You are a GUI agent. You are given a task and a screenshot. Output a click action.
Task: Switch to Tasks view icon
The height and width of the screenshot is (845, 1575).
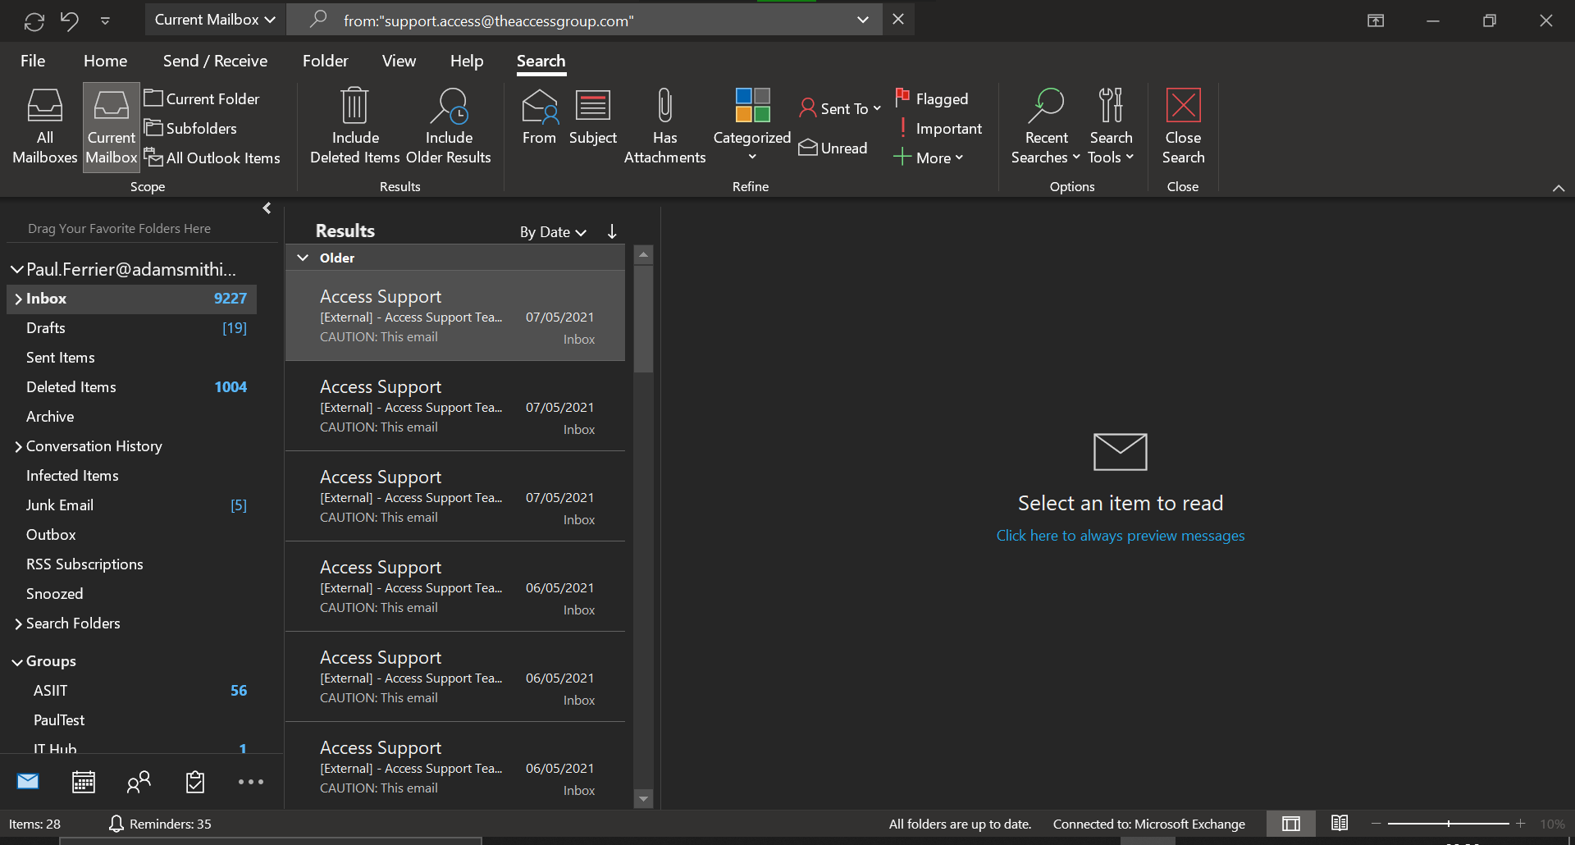(195, 781)
